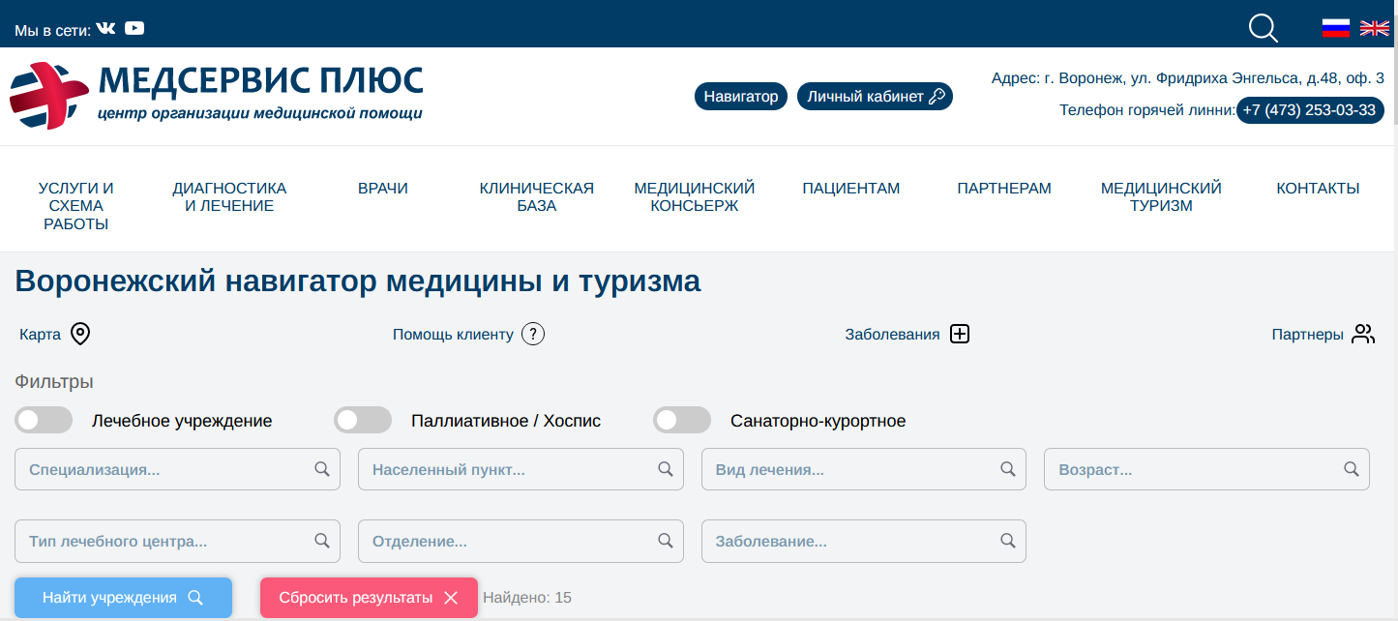Open the Населенный пункт dropdown
The width and height of the screenshot is (1398, 621).
[521, 469]
